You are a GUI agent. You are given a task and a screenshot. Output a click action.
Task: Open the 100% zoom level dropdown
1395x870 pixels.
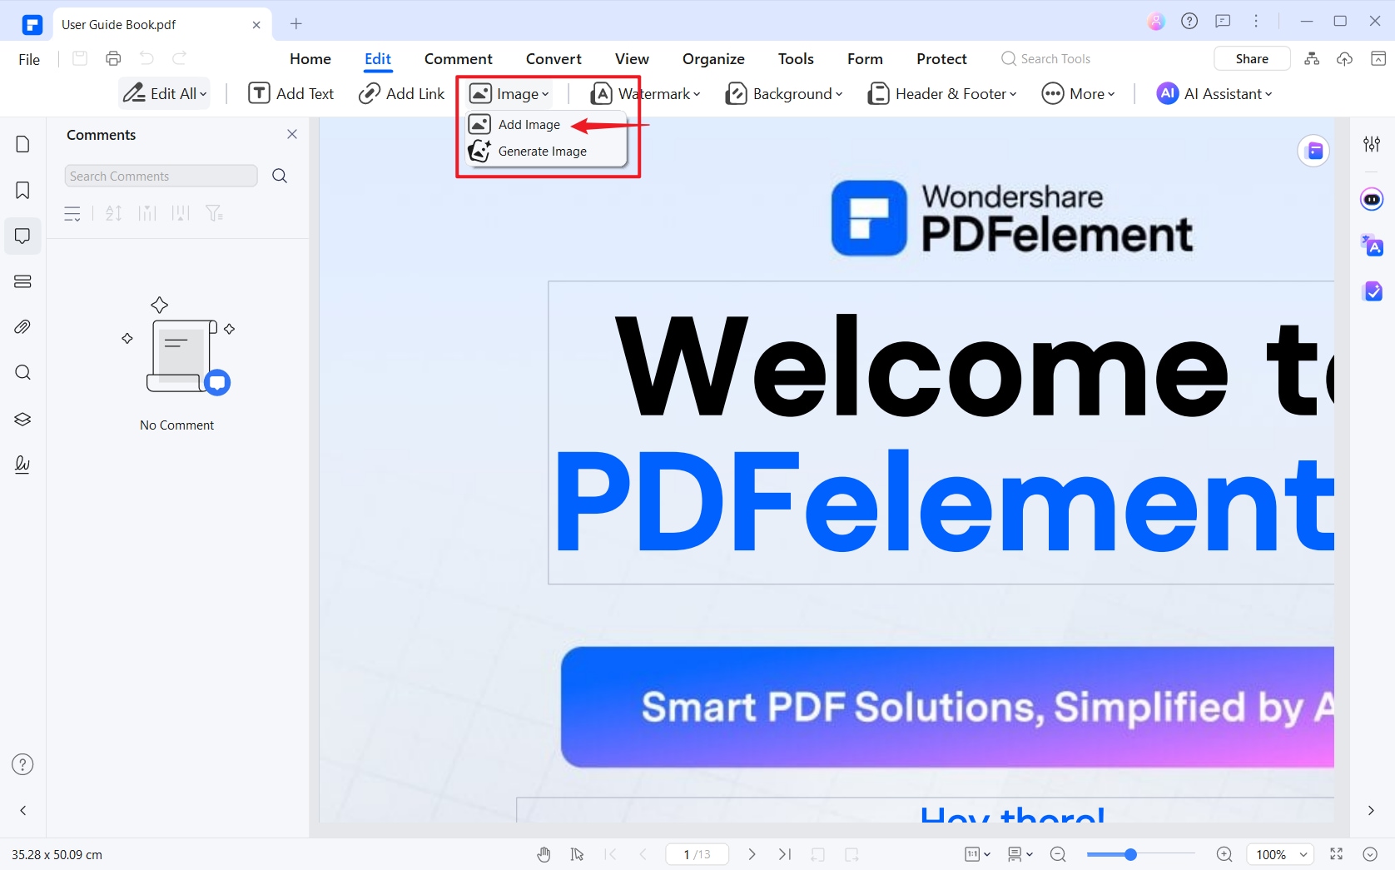coord(1280,854)
